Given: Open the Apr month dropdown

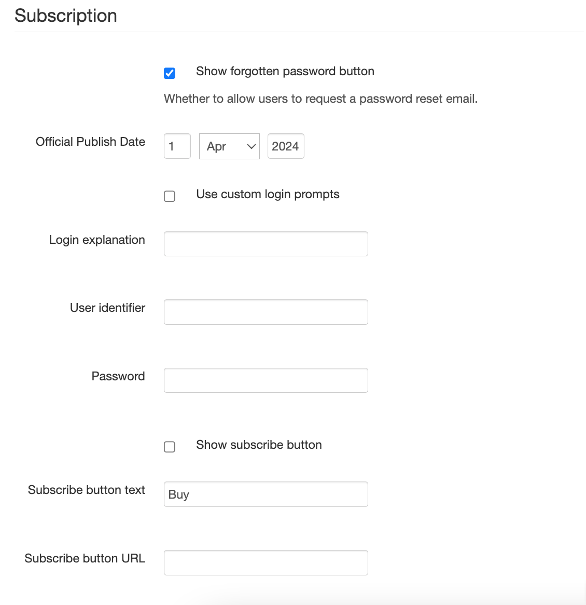Looking at the screenshot, I should [x=229, y=146].
